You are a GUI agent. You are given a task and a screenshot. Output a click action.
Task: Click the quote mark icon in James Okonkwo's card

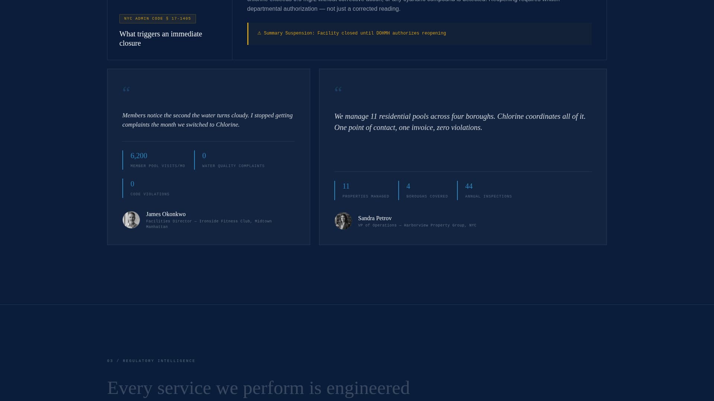126,89
